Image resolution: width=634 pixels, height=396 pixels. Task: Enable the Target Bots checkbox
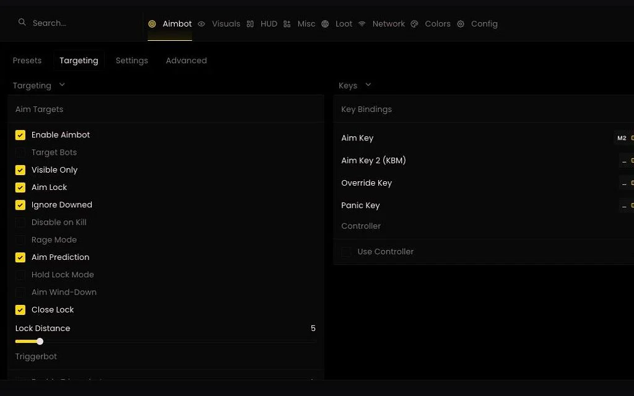[20, 152]
